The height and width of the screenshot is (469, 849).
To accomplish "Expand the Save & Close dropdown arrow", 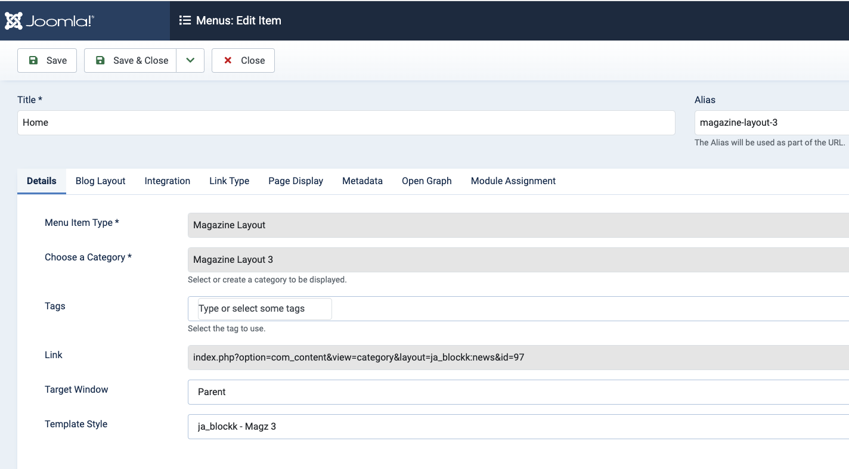I will 190,60.
